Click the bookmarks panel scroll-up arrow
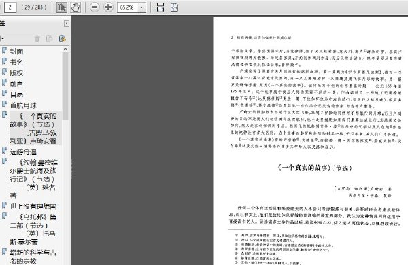Viewport: 408px width, 265px height. pyautogui.click(x=65, y=49)
